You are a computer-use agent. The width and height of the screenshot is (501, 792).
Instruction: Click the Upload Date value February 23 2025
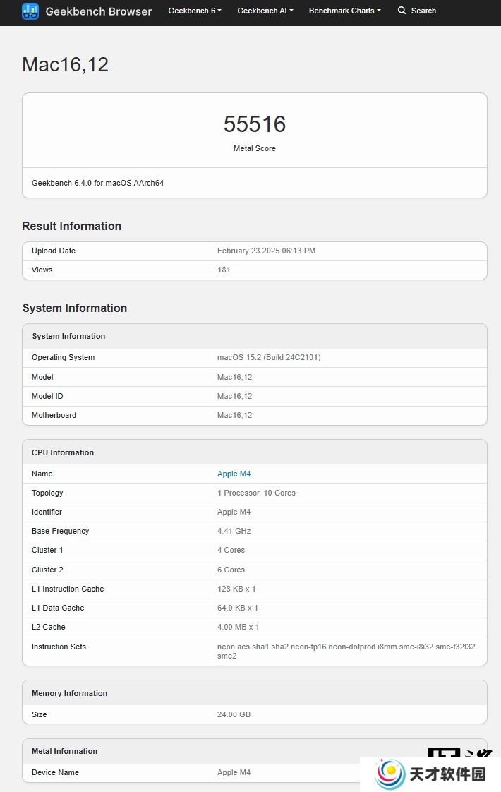(266, 251)
